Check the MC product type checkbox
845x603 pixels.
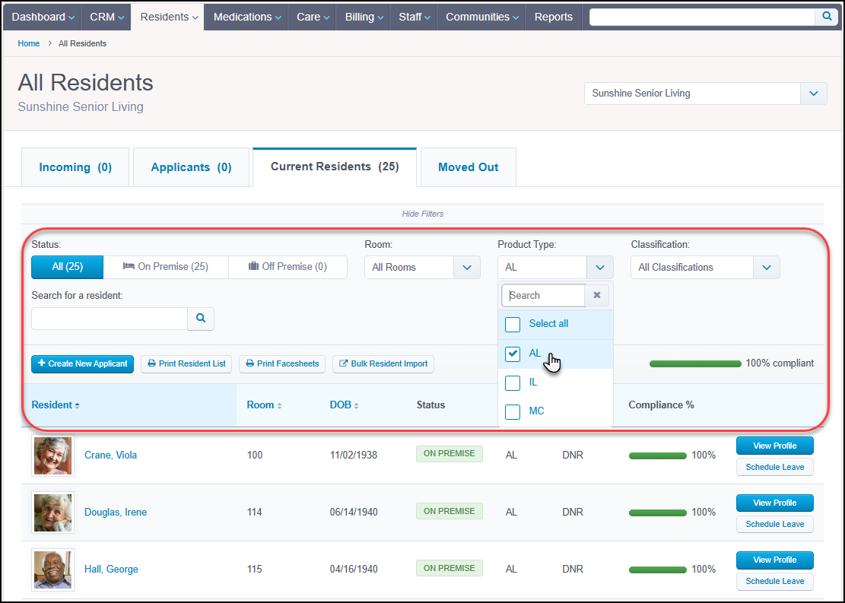click(513, 411)
